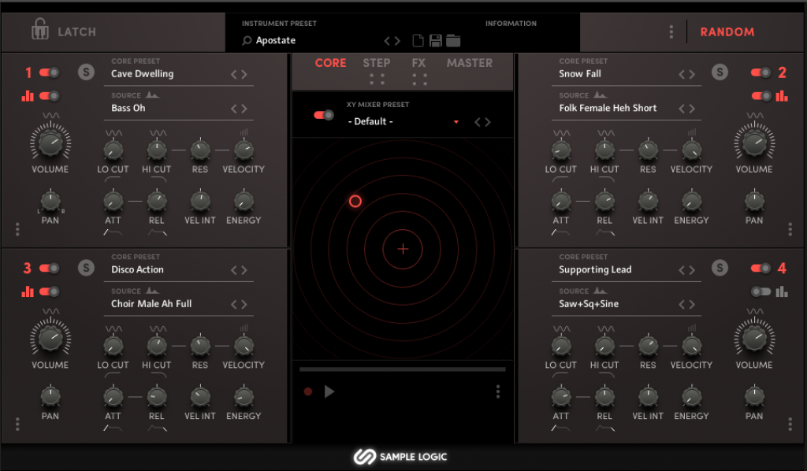Screen dimensions: 807x471
Task: Toggle core 4 power switch
Action: click(761, 268)
